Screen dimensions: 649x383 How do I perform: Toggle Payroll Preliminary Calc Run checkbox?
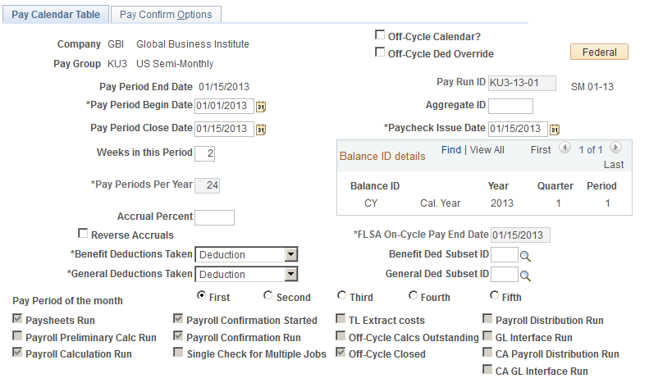[17, 335]
